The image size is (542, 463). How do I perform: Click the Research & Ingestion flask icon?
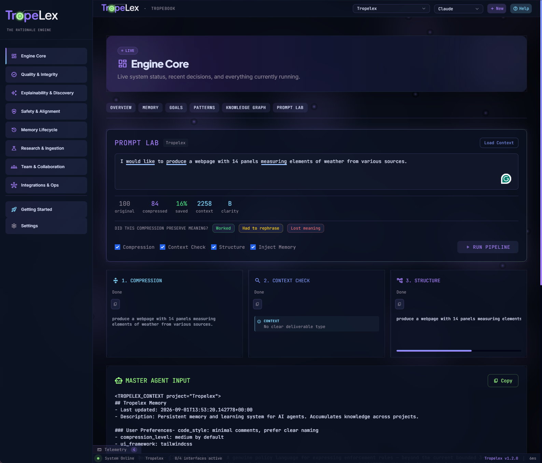(x=14, y=148)
